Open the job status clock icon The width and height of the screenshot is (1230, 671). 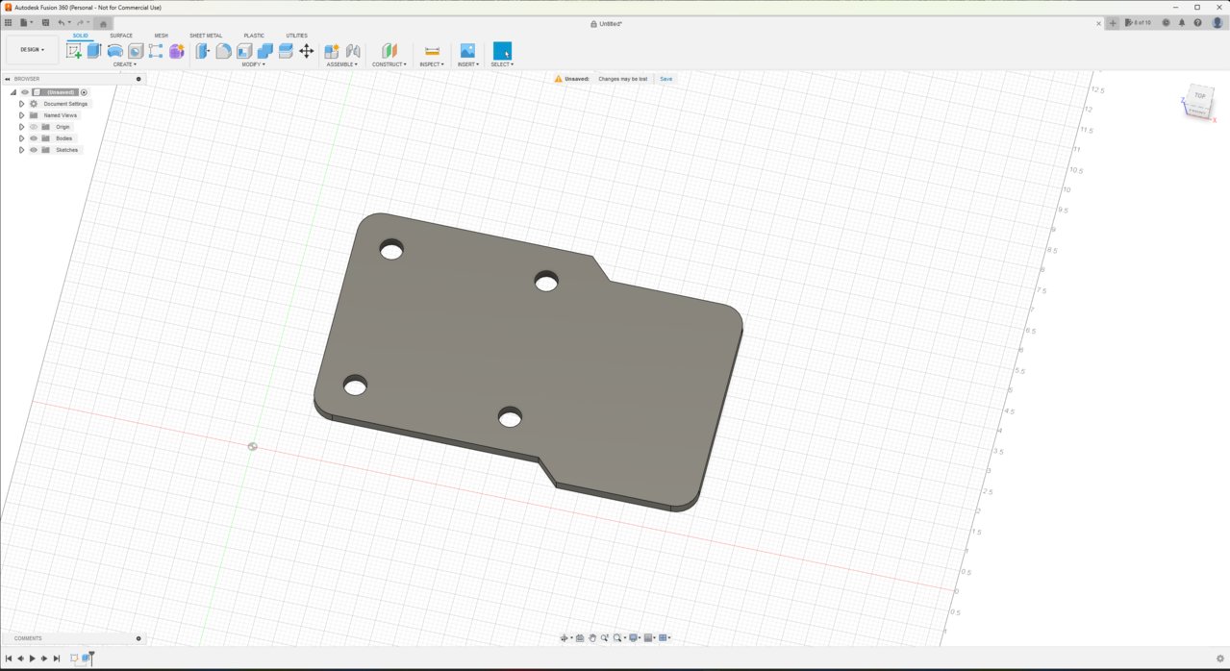pyautogui.click(x=1166, y=22)
